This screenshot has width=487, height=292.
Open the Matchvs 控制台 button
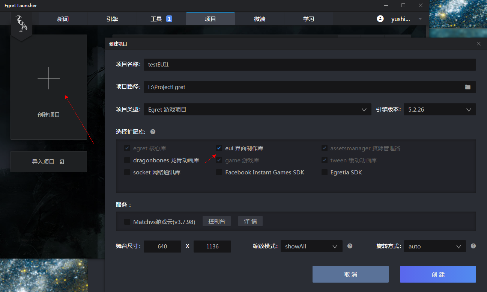[x=216, y=221]
